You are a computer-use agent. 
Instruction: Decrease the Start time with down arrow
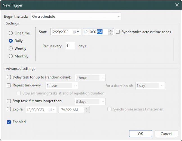pyautogui.click(x=111, y=33)
